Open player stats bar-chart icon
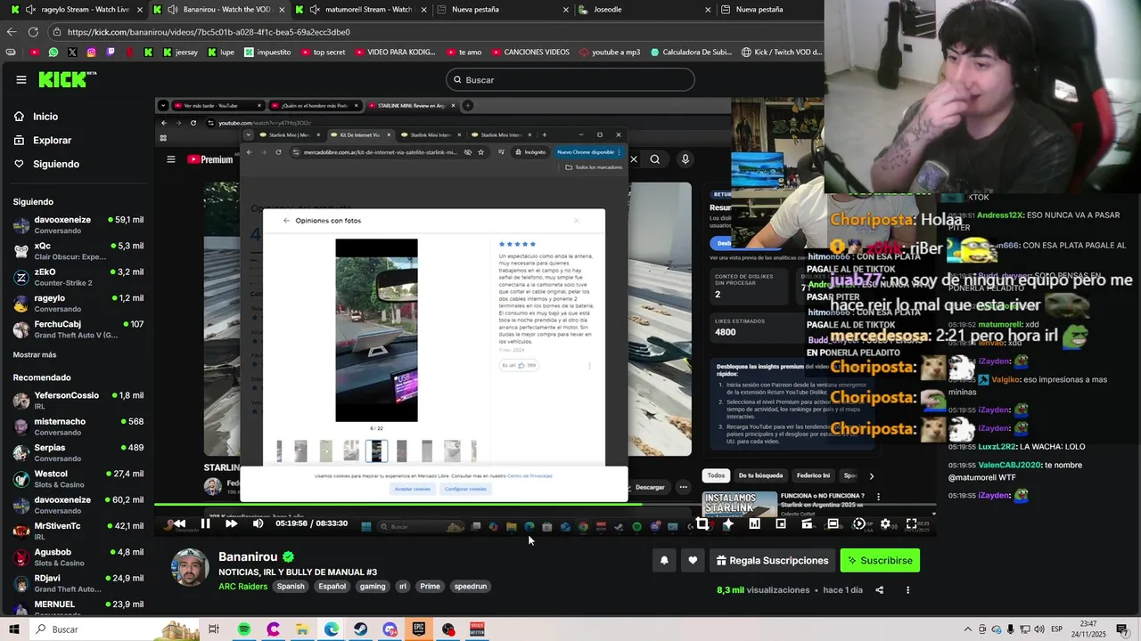 pyautogui.click(x=754, y=523)
